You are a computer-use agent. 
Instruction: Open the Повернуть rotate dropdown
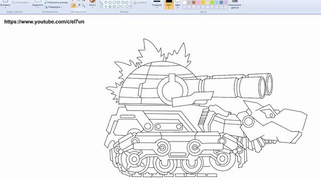click(x=54, y=7)
